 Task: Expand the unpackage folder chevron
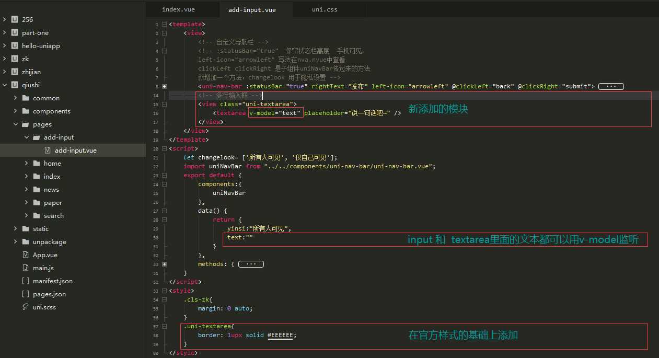pyautogui.click(x=16, y=241)
